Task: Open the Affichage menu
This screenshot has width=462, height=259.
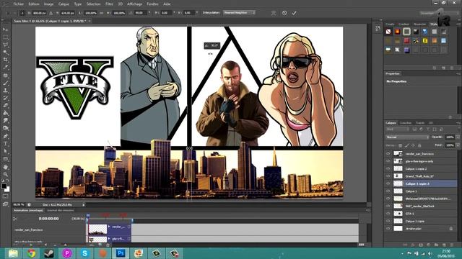Action: click(135, 4)
